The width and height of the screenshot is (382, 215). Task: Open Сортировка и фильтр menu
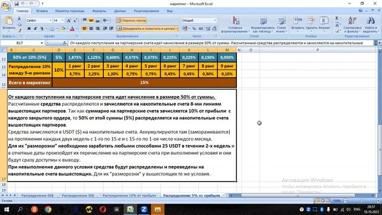[352, 24]
